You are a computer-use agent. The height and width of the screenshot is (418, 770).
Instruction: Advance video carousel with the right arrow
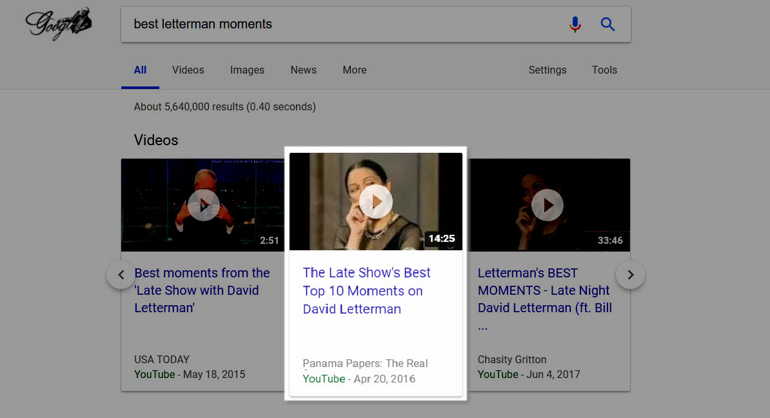point(630,275)
